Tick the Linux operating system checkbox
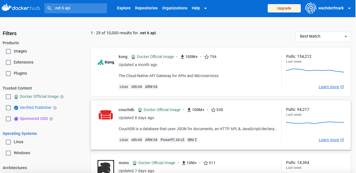 click(8, 142)
